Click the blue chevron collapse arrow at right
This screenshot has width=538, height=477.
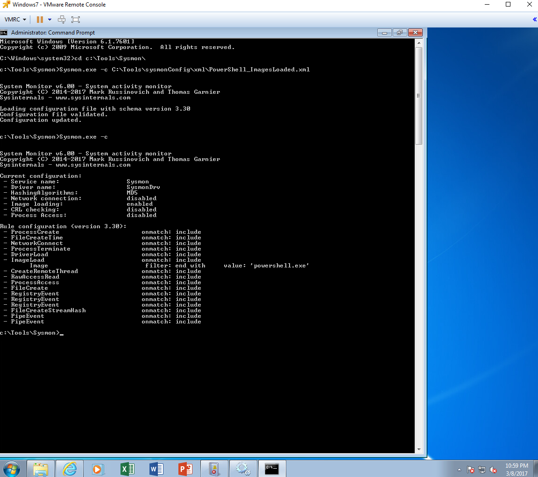[535, 20]
